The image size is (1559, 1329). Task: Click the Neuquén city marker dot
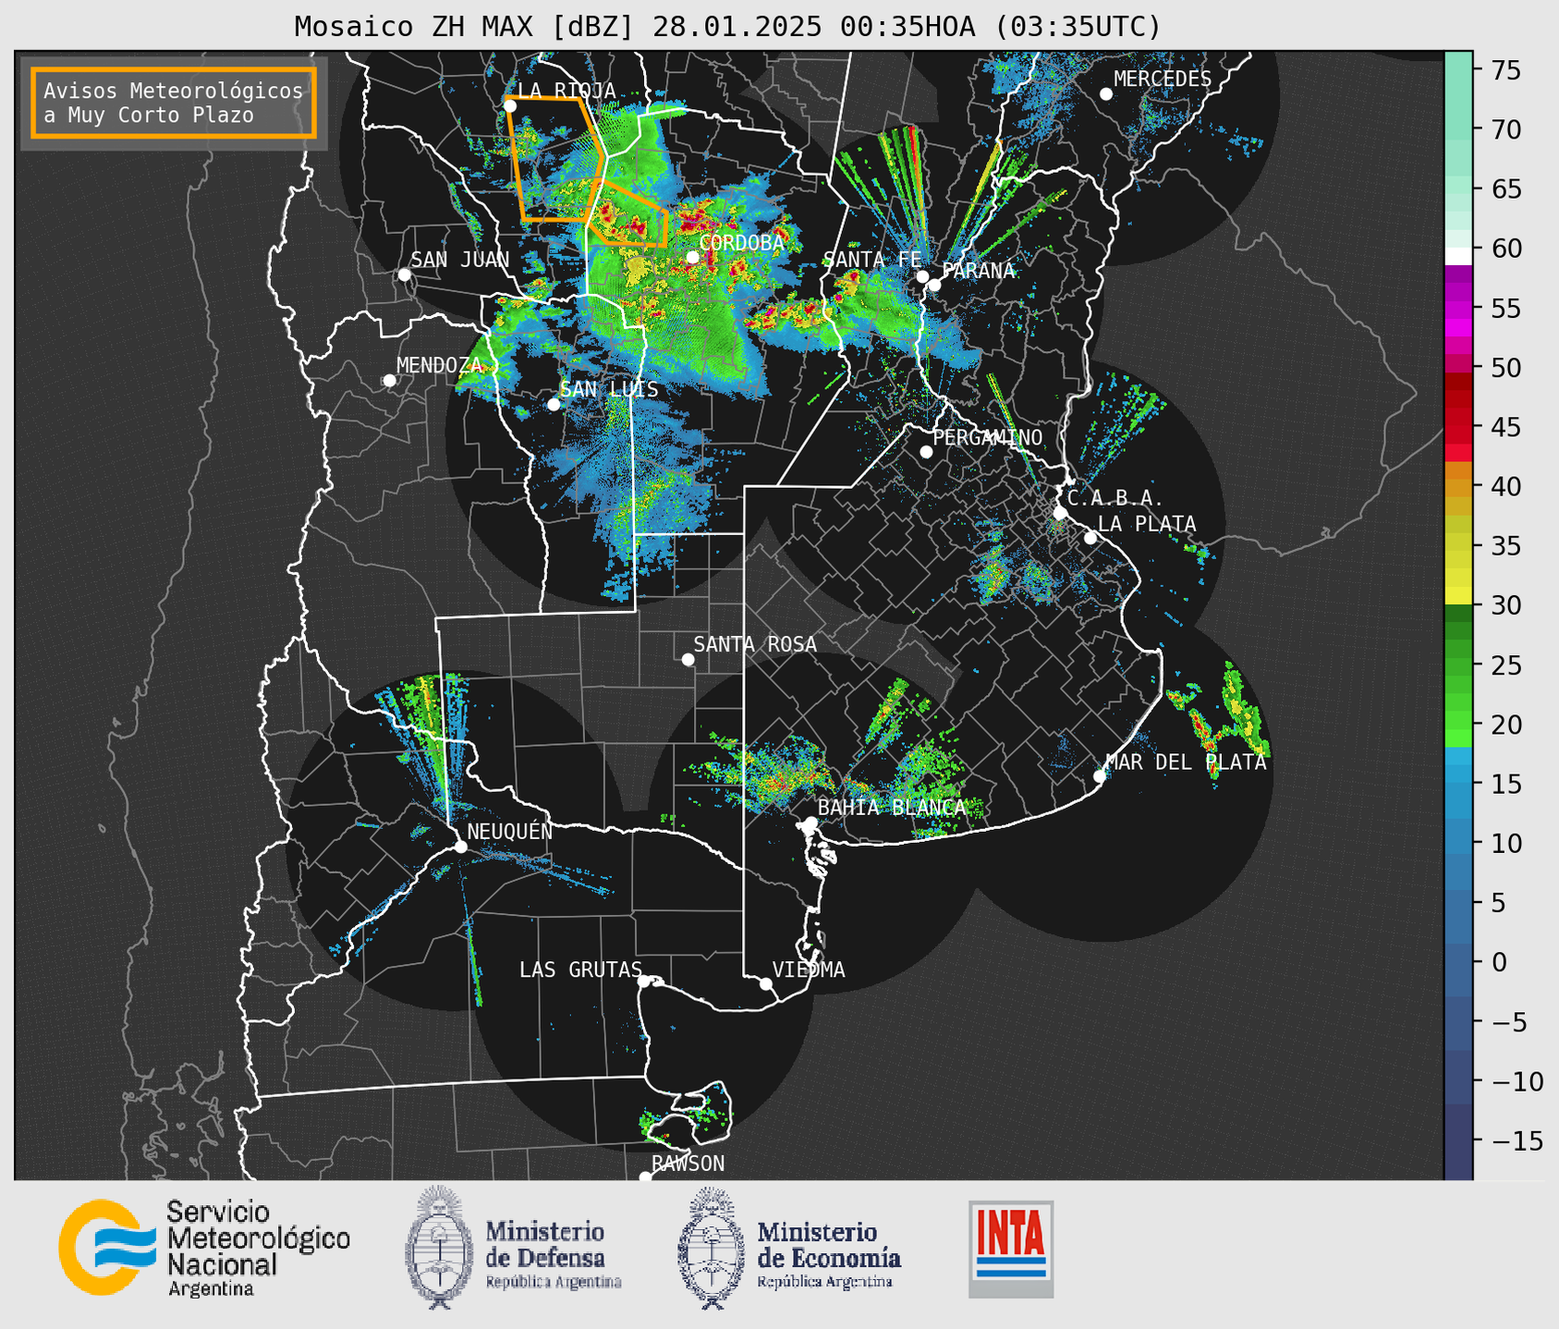click(460, 847)
